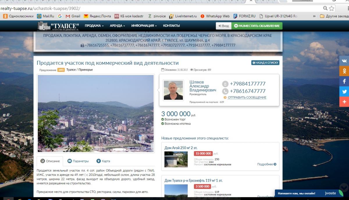Switch to the Параметры tab
349x200 pixels.
[78, 161]
